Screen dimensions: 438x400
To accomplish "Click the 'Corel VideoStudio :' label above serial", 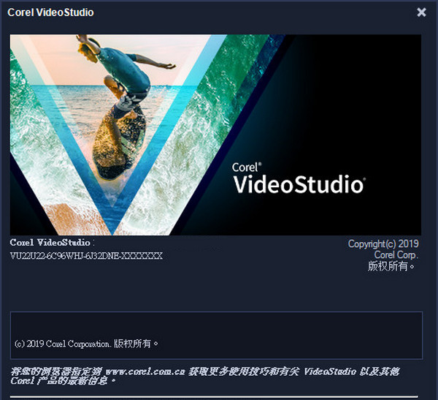I will coord(53,242).
